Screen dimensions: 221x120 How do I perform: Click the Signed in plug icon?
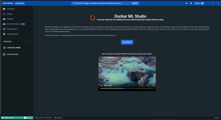55,118
